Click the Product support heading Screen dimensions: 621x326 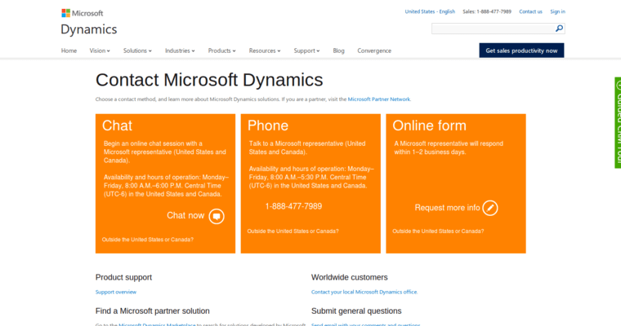click(123, 277)
